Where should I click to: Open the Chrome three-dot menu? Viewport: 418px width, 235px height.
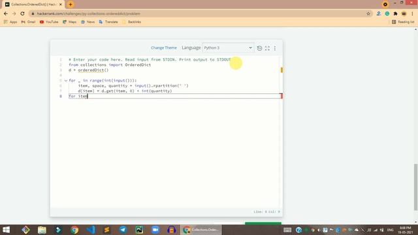point(412,14)
